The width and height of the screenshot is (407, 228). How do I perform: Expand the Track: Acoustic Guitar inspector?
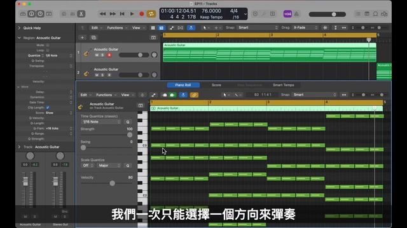pos(19,147)
